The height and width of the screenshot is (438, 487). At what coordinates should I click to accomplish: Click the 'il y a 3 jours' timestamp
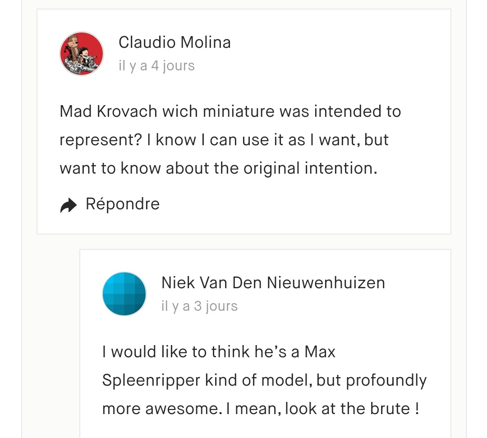[199, 306]
